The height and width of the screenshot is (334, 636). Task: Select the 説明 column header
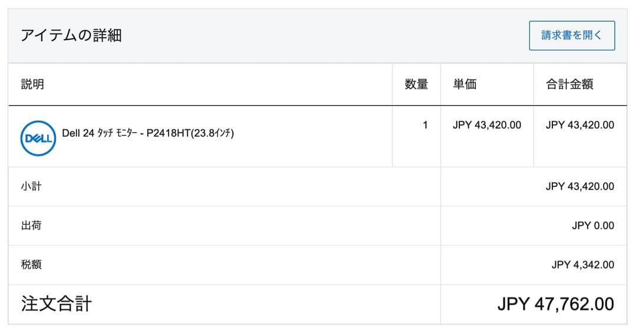click(32, 84)
